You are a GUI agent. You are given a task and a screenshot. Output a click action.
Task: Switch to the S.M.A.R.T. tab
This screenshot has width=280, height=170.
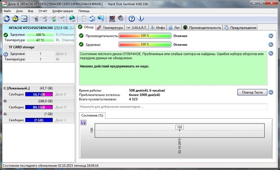(137, 27)
